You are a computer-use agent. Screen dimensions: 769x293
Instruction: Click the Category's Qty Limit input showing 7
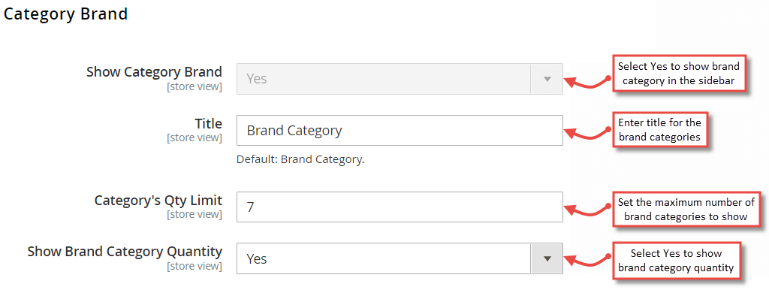click(400, 207)
